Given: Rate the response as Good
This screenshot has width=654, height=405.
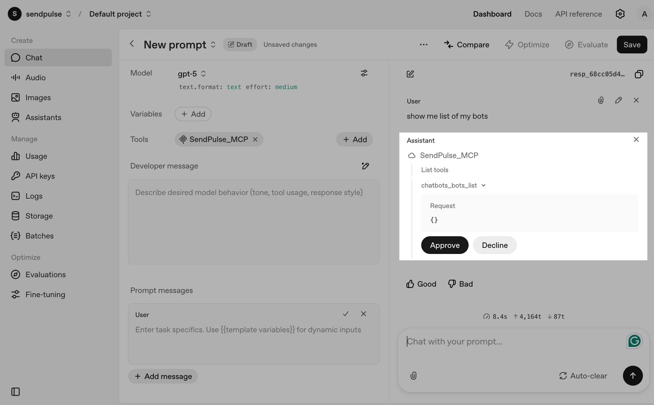Looking at the screenshot, I should pyautogui.click(x=421, y=284).
